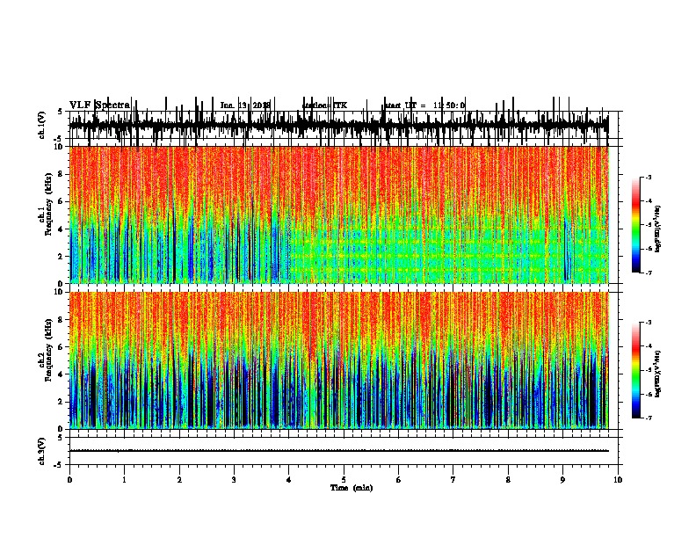Click the ch.1 spectrogram color bar
The image size is (696, 538).
pos(636,225)
